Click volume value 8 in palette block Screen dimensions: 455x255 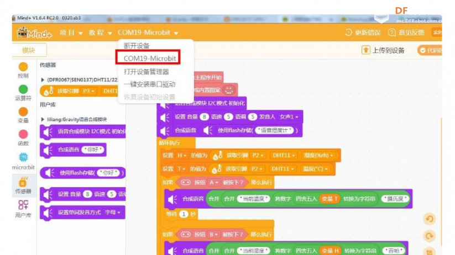(x=87, y=194)
